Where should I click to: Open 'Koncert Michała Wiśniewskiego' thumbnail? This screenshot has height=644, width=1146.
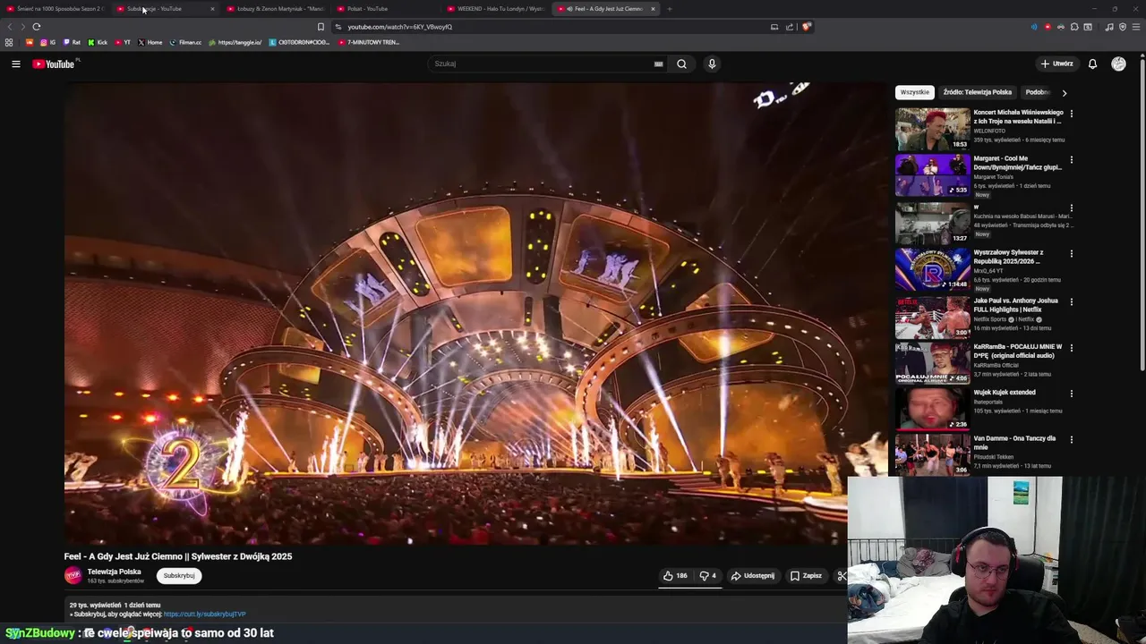click(x=932, y=129)
